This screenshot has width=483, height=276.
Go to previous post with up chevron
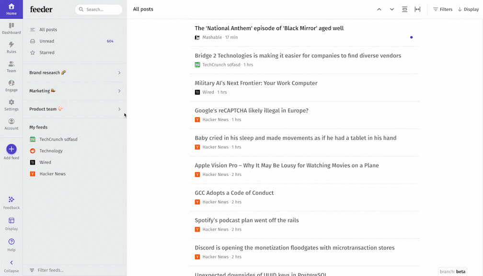(379, 9)
